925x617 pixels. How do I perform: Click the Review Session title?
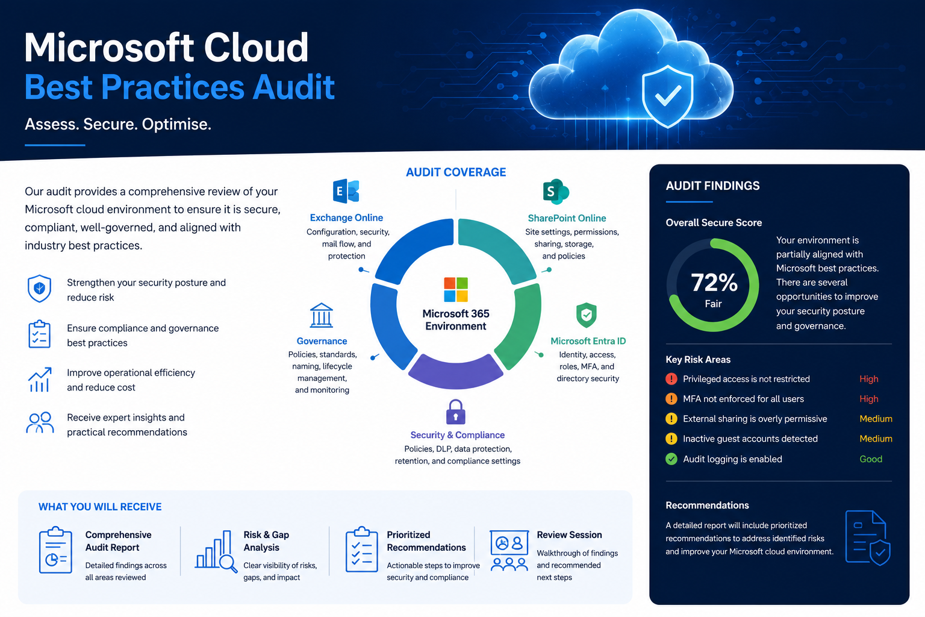[569, 535]
